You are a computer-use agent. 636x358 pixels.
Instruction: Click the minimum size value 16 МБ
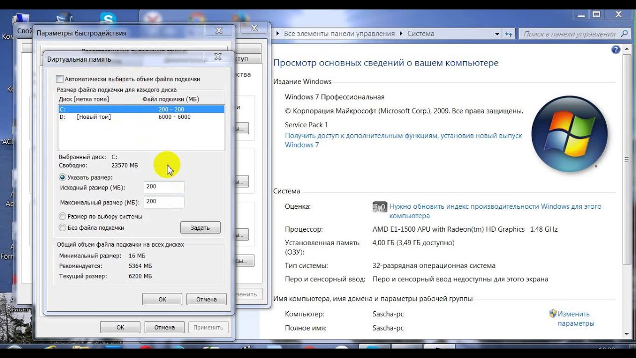[137, 256]
